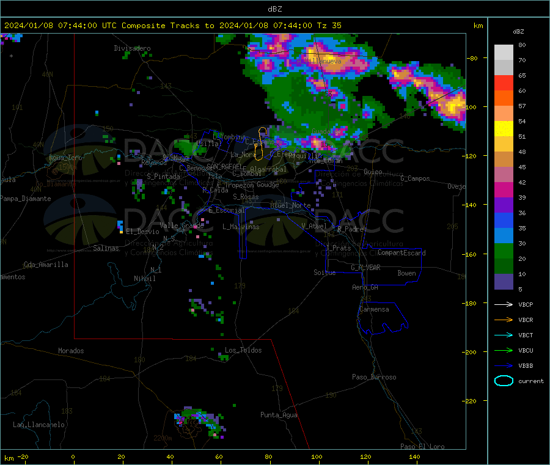Click the Carmensa place label
Image resolution: width=550 pixels, height=465 pixels.
[x=374, y=309]
